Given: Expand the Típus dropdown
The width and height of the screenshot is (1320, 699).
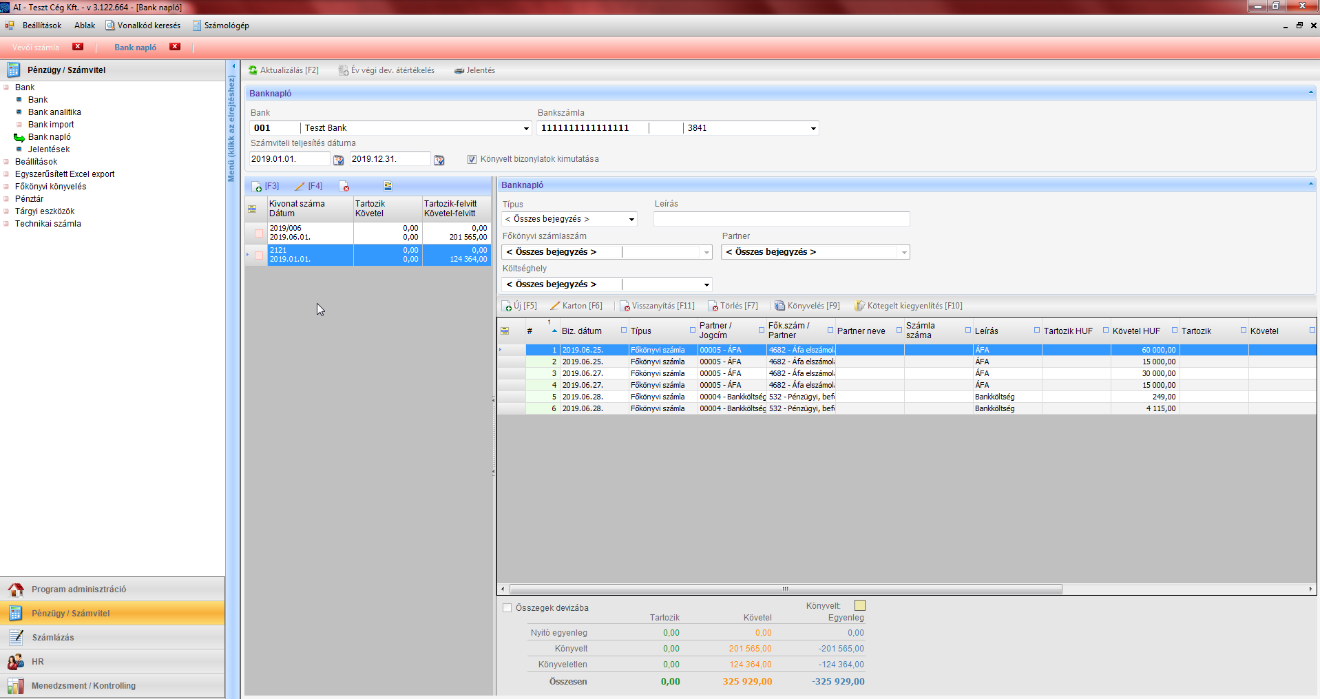Looking at the screenshot, I should 631,220.
